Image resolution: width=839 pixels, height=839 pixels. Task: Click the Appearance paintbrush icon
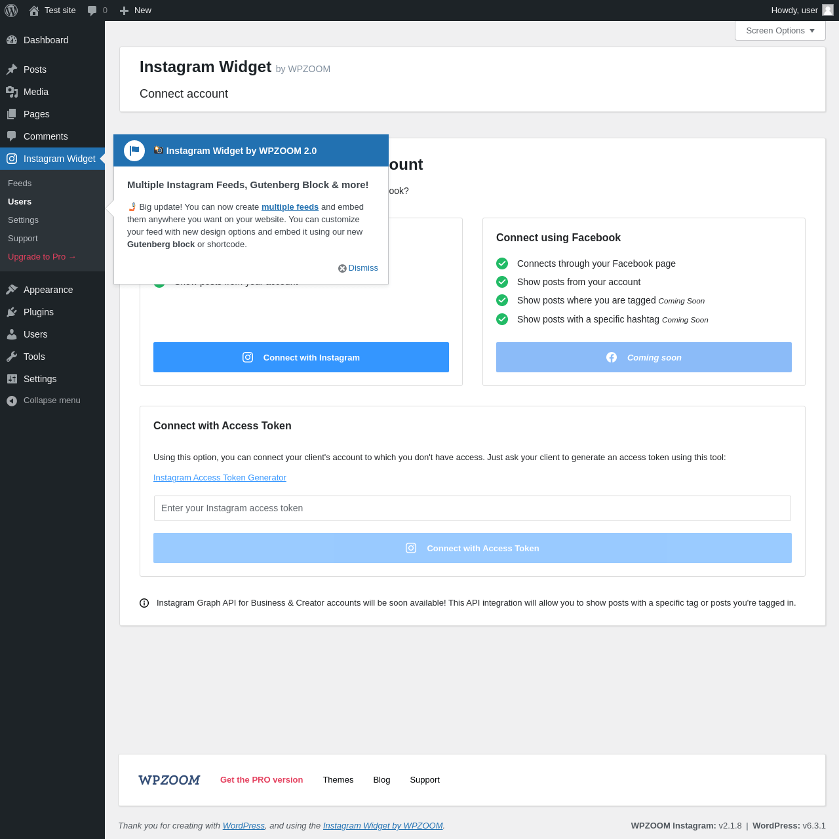(12, 290)
